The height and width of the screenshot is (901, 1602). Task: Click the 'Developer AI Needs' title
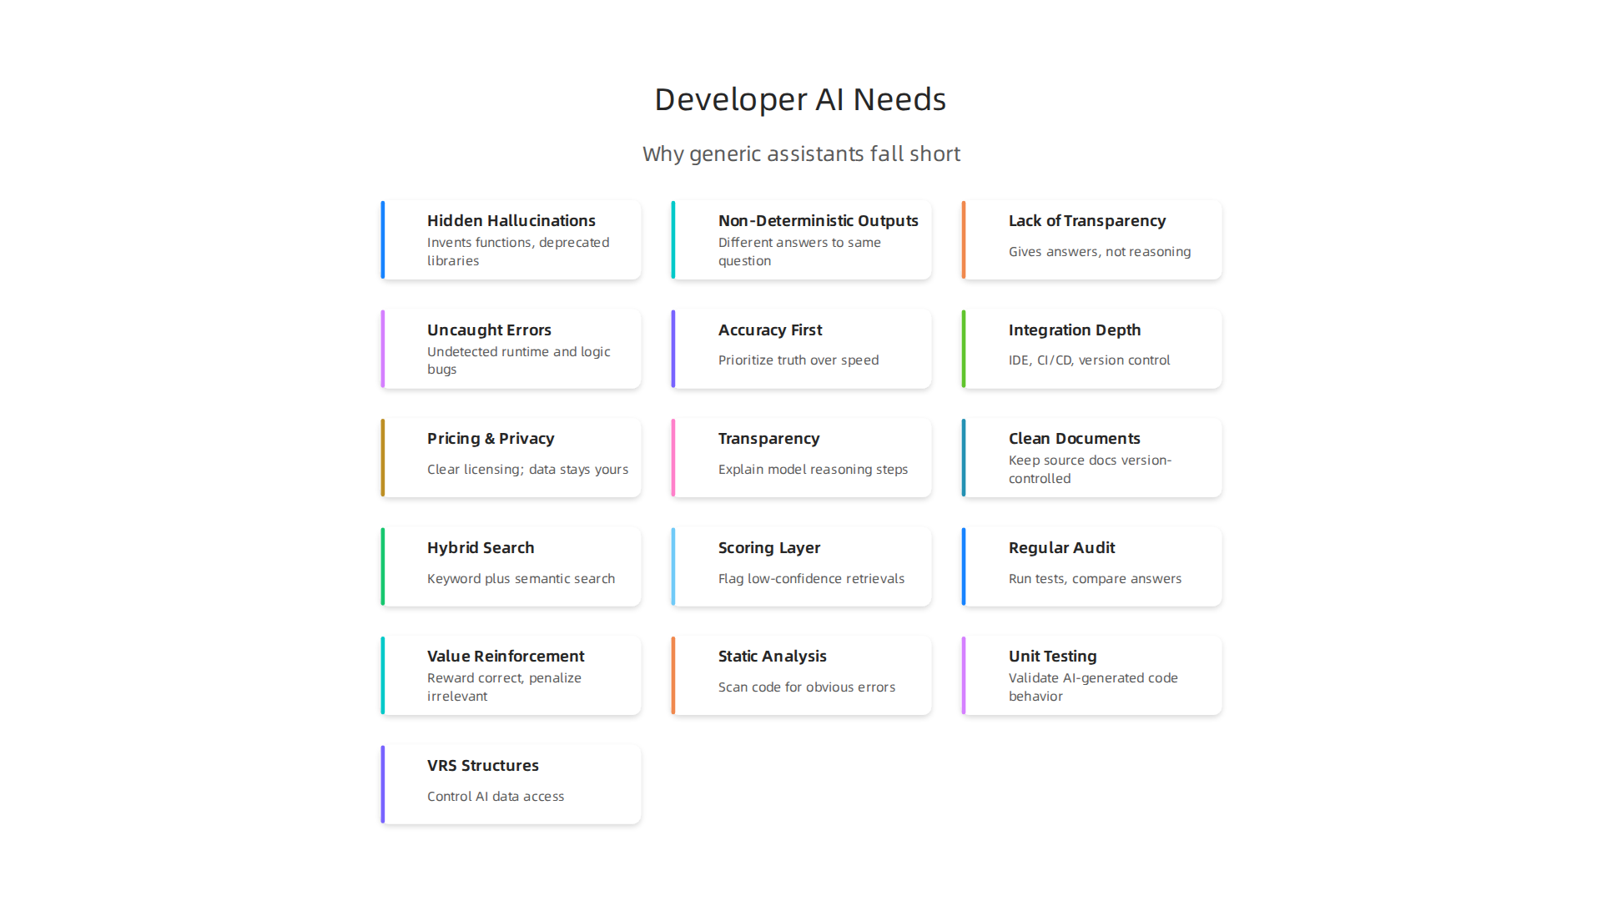(800, 99)
